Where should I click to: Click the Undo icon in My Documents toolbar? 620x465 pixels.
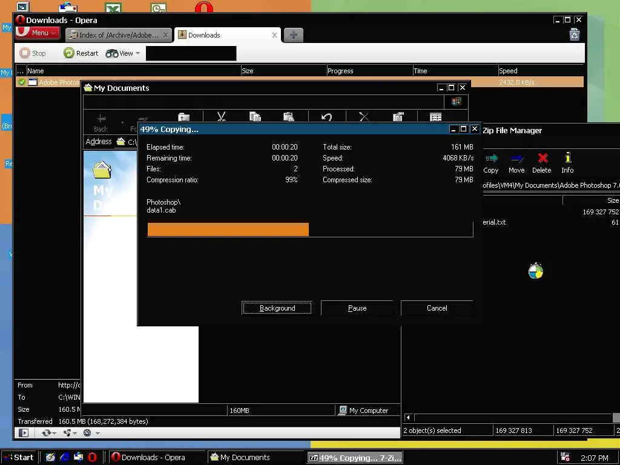(x=326, y=117)
